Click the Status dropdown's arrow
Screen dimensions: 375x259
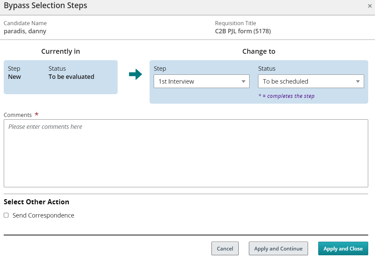(x=358, y=82)
